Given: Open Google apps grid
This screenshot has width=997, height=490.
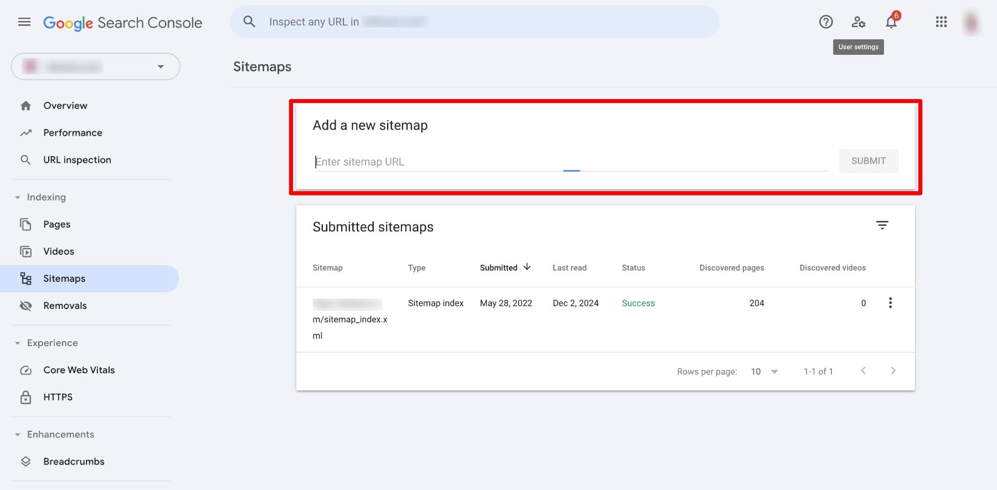Looking at the screenshot, I should [x=941, y=22].
